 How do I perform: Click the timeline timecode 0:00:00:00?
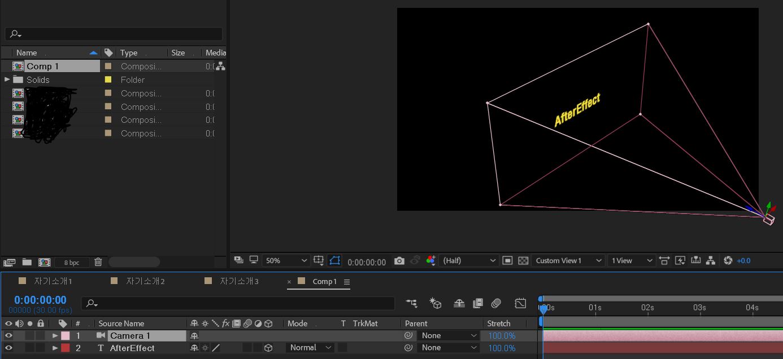click(x=41, y=300)
